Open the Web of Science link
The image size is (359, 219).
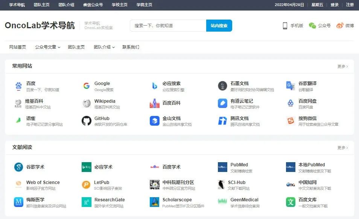[x=43, y=182]
